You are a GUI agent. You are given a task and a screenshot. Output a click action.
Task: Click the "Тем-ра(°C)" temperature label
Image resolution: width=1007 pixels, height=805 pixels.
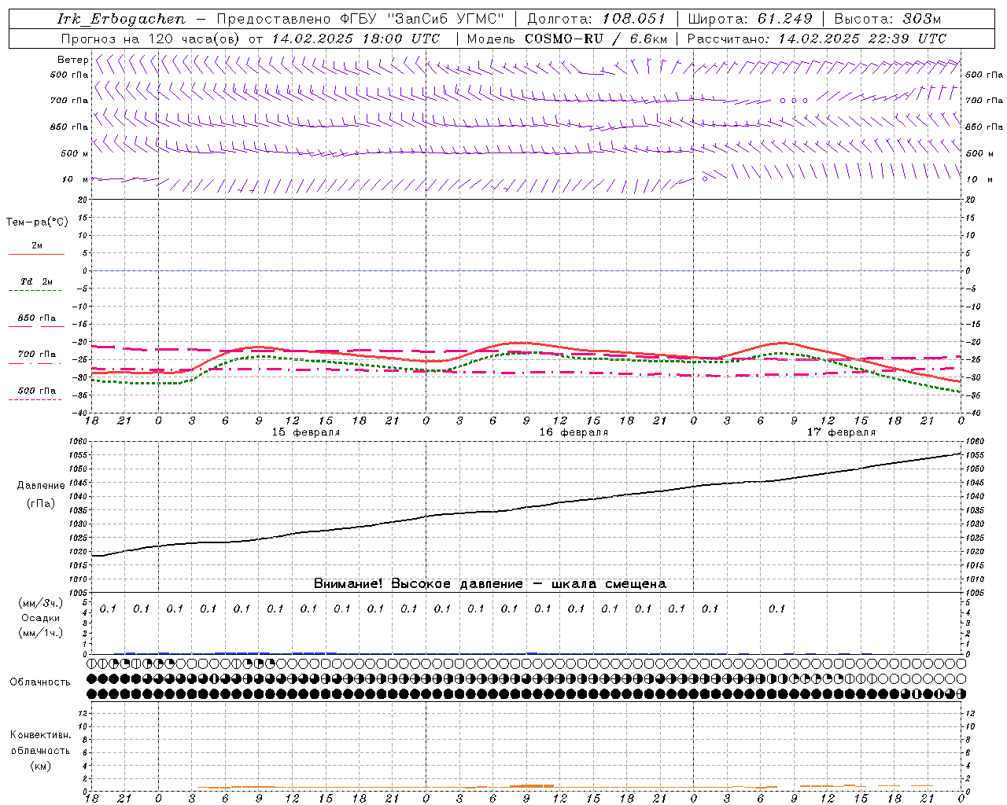coord(37,222)
